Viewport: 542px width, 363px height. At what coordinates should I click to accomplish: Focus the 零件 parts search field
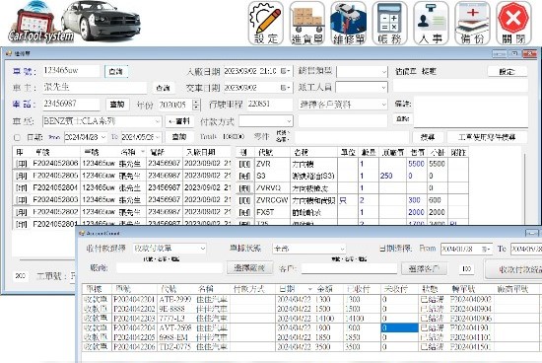tap(352, 137)
